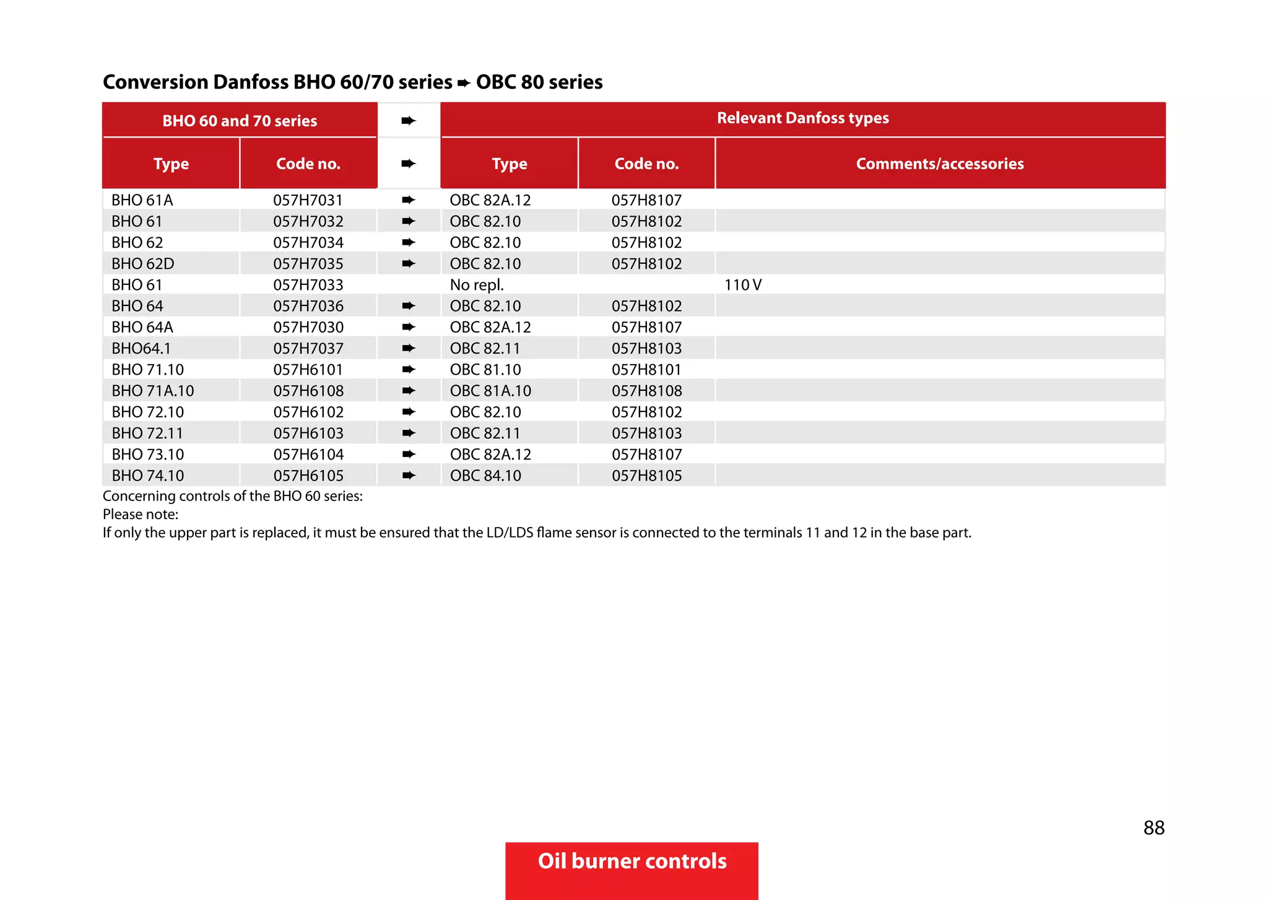Click the arrow icon in the BHO 73.10 row
Image resolution: width=1268 pixels, height=900 pixels.
tap(408, 454)
